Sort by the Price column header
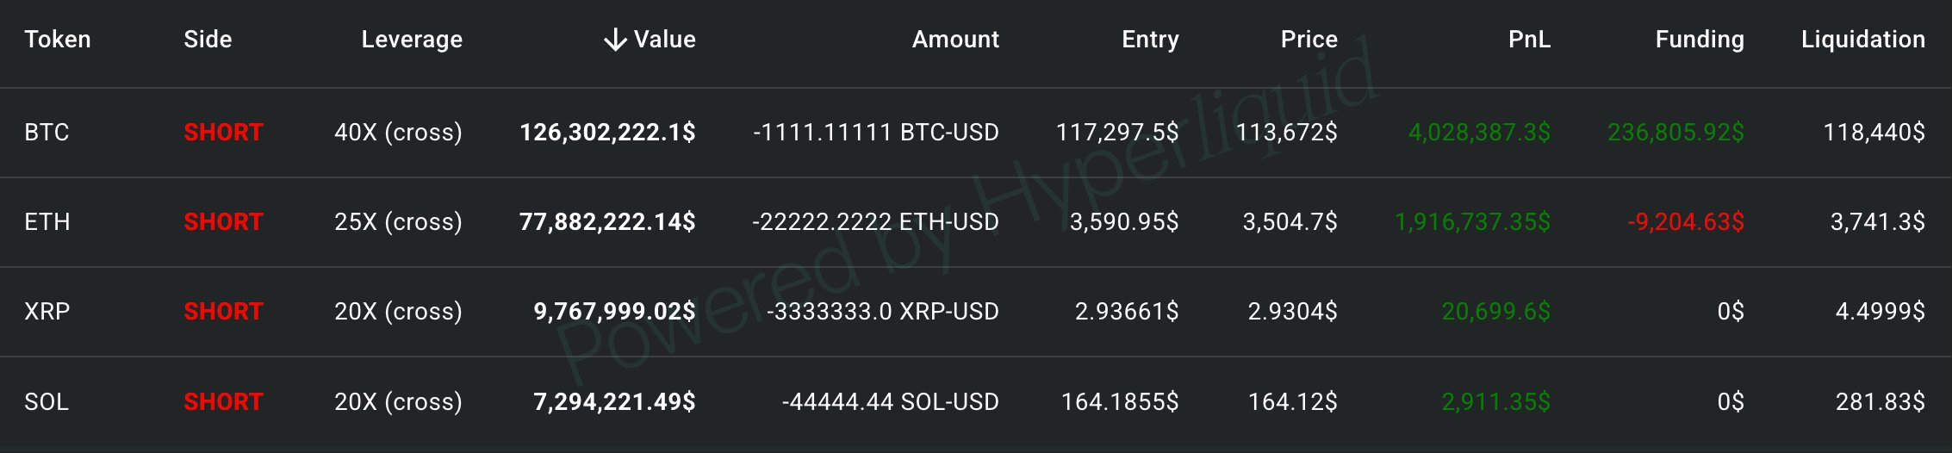 point(1309,40)
